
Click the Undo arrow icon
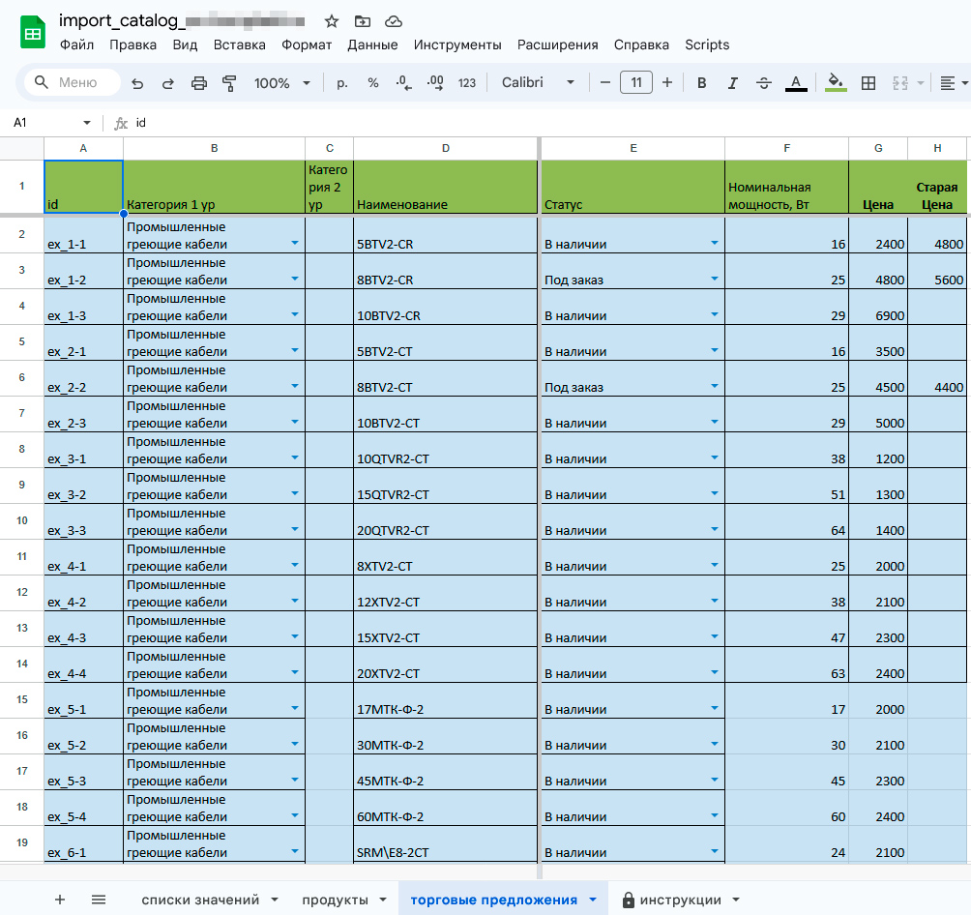[137, 83]
